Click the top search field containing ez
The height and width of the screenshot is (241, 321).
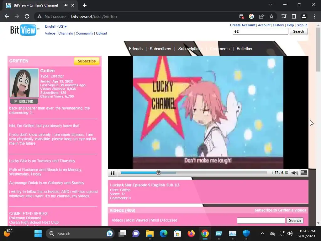260,31
